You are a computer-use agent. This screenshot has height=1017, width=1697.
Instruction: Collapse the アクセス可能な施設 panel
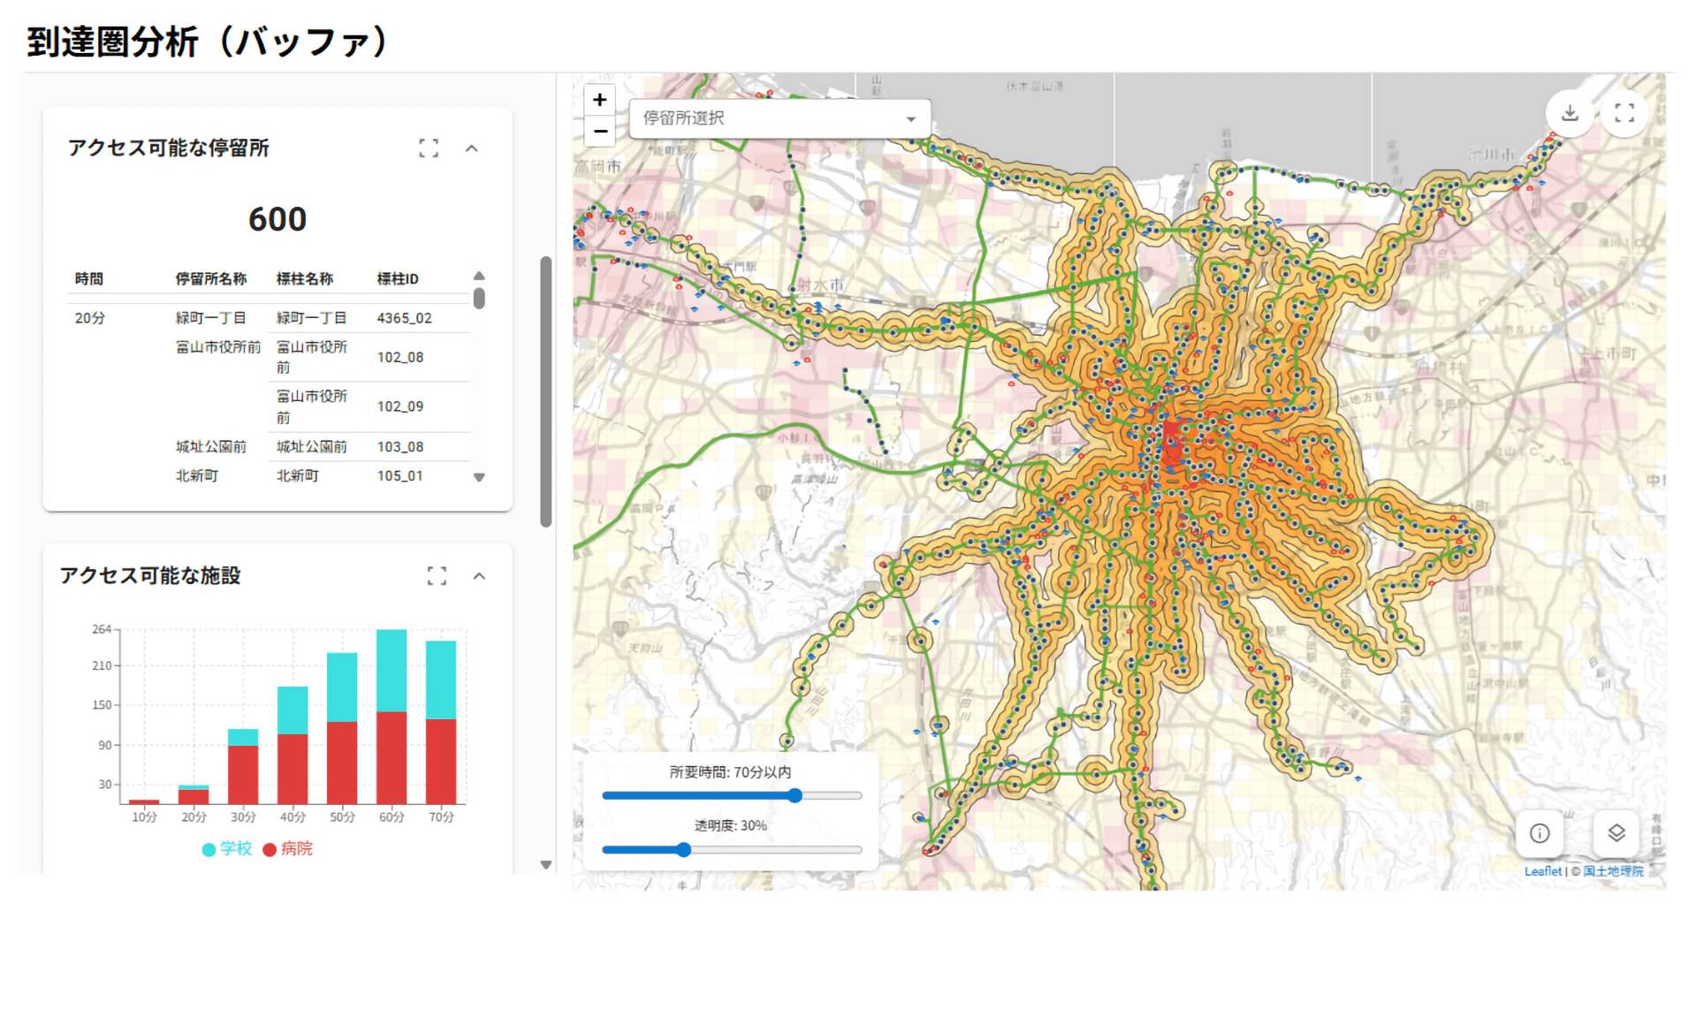(x=479, y=576)
